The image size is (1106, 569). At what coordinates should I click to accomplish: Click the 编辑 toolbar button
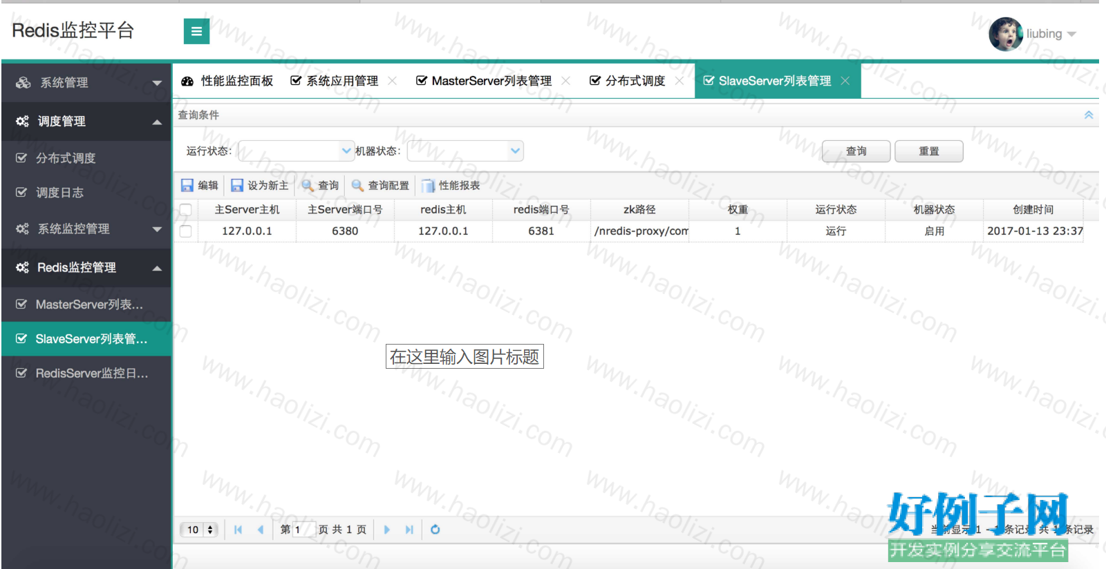(200, 185)
